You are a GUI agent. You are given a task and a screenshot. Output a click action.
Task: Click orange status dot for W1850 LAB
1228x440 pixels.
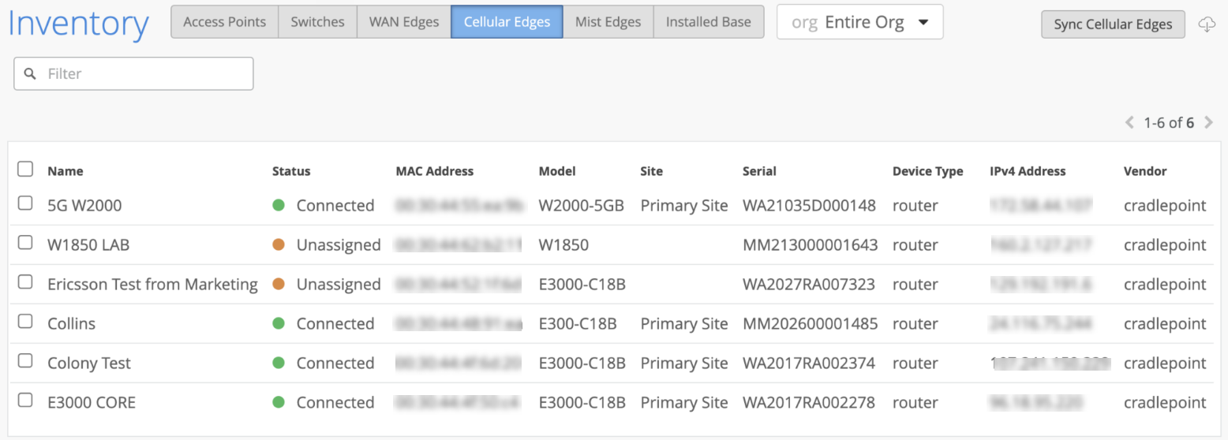279,244
